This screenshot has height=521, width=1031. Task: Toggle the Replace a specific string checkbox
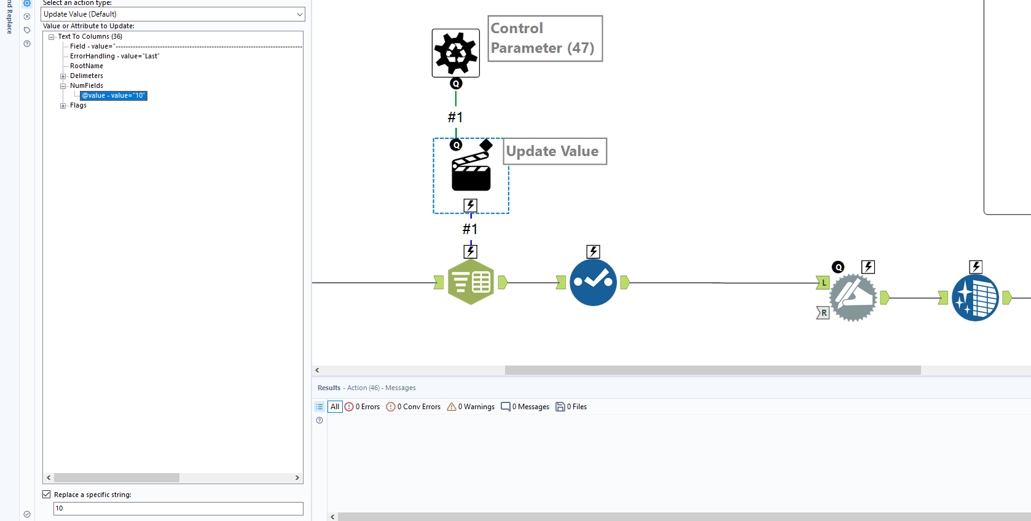pyautogui.click(x=47, y=495)
